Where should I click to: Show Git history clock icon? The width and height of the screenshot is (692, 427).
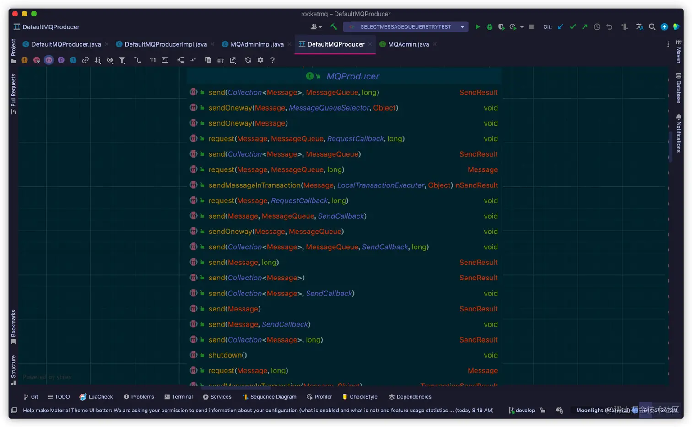(597, 27)
